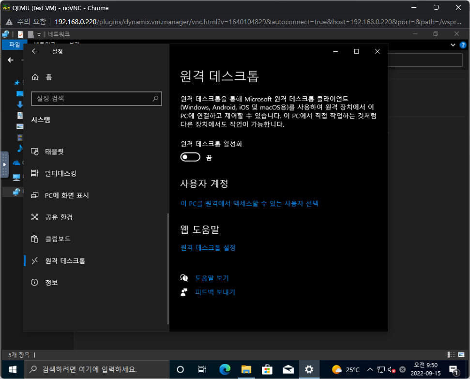This screenshot has width=470, height=379.
Task: Click the blue Explorer help icon
Action: click(x=463, y=45)
